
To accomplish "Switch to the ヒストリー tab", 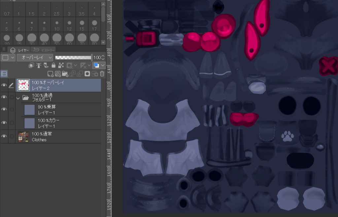I will 44,50.
